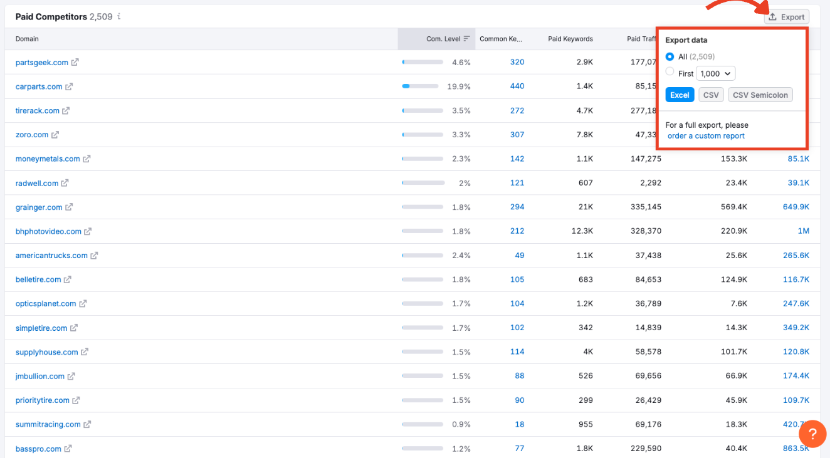Click carparts.com's Com. Level progress bar
830x458 pixels.
click(422, 86)
